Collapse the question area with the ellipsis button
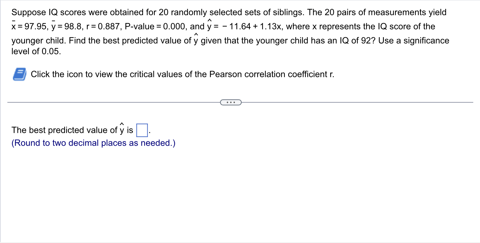 pos(230,102)
